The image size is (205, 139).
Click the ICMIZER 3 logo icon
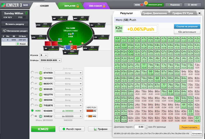click(3, 5)
